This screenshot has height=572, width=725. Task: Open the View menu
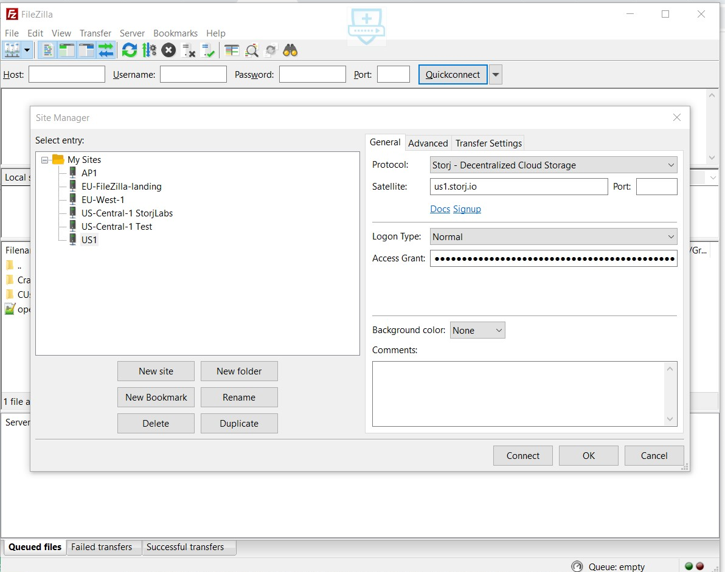(x=61, y=33)
